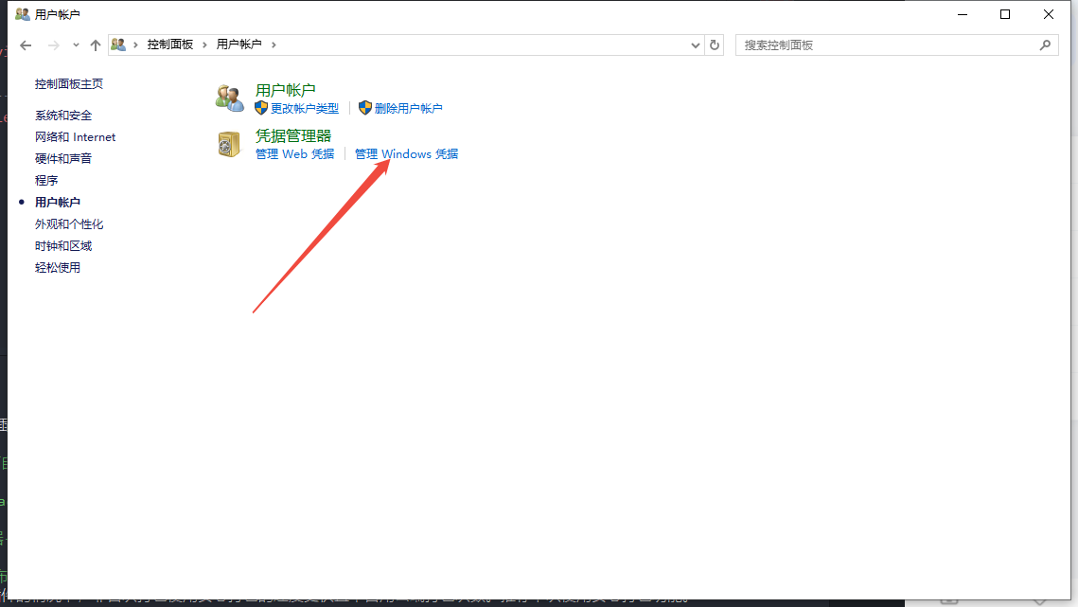Open 轻松使用 category
Screen dimensions: 1078x607
tap(57, 268)
